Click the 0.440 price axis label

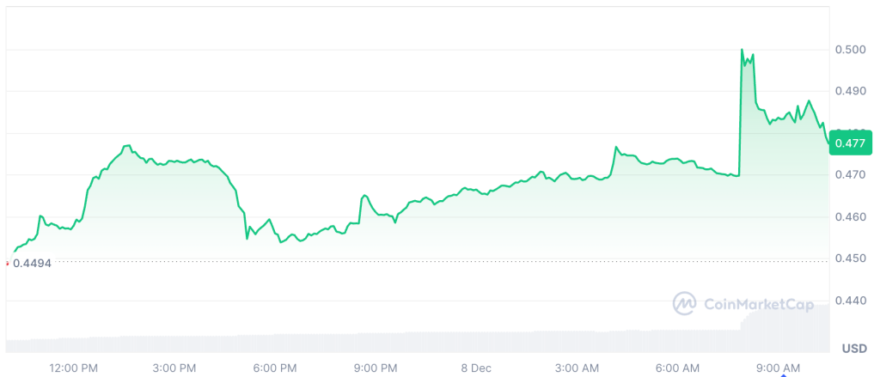click(850, 301)
